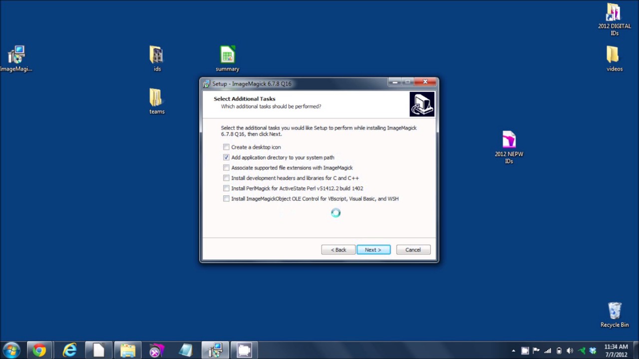Select the summary spreadsheet file icon
639x359 pixels.
(x=227, y=59)
